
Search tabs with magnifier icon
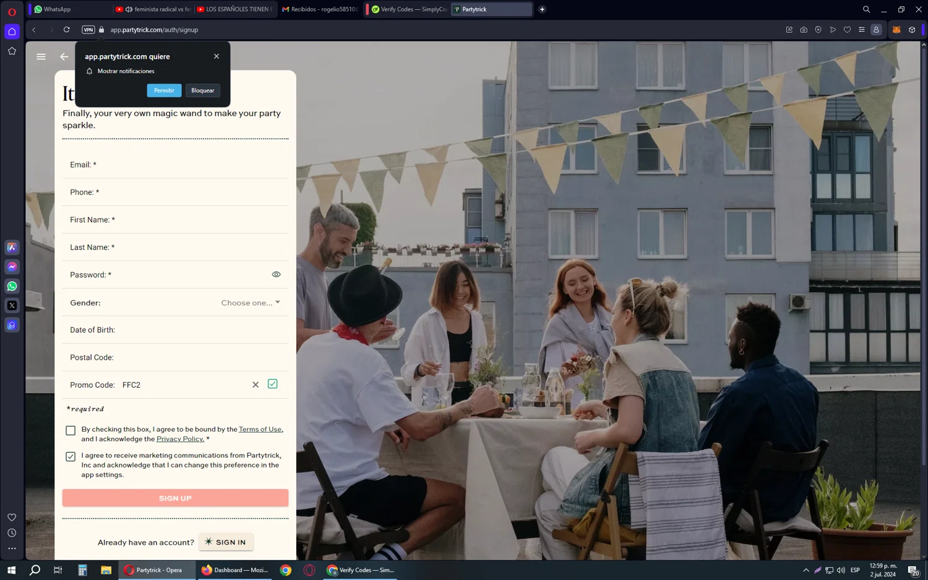(866, 9)
